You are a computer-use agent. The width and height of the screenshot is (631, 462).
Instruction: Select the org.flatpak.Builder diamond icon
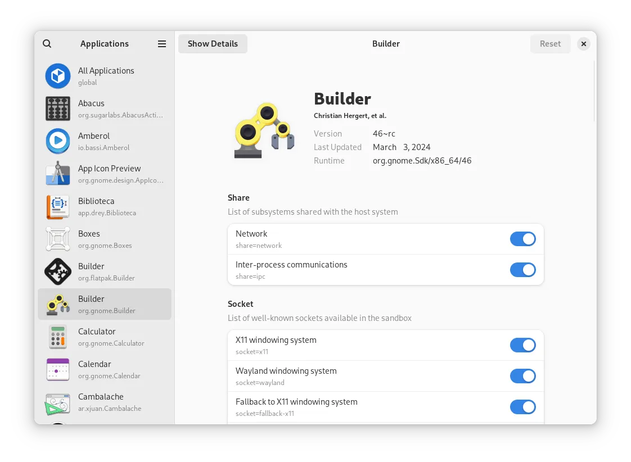point(58,271)
